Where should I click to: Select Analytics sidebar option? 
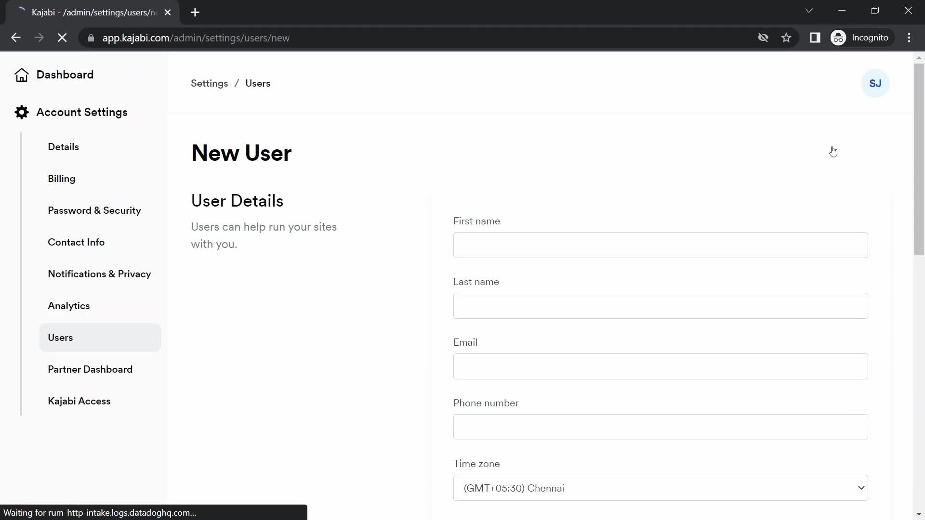click(68, 305)
